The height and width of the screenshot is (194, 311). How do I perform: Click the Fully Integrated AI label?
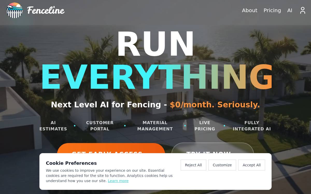252,126
